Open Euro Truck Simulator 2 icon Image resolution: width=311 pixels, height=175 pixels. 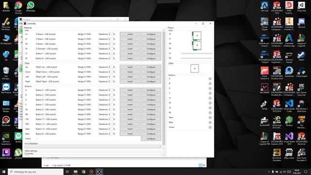pos(301,155)
